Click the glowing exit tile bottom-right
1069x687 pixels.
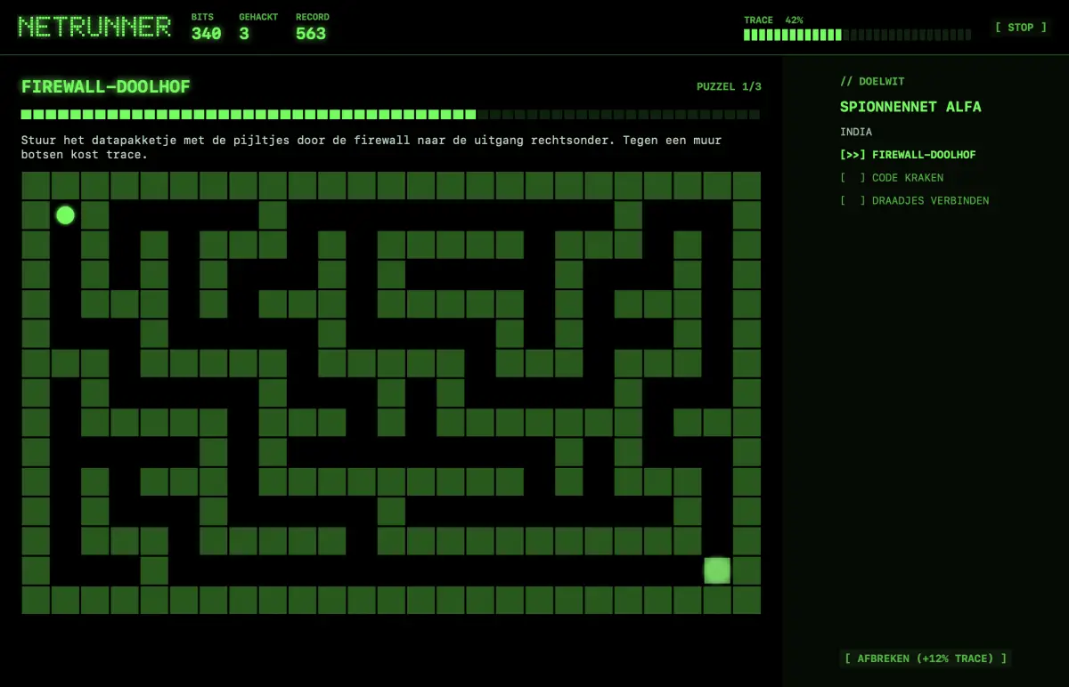(717, 570)
